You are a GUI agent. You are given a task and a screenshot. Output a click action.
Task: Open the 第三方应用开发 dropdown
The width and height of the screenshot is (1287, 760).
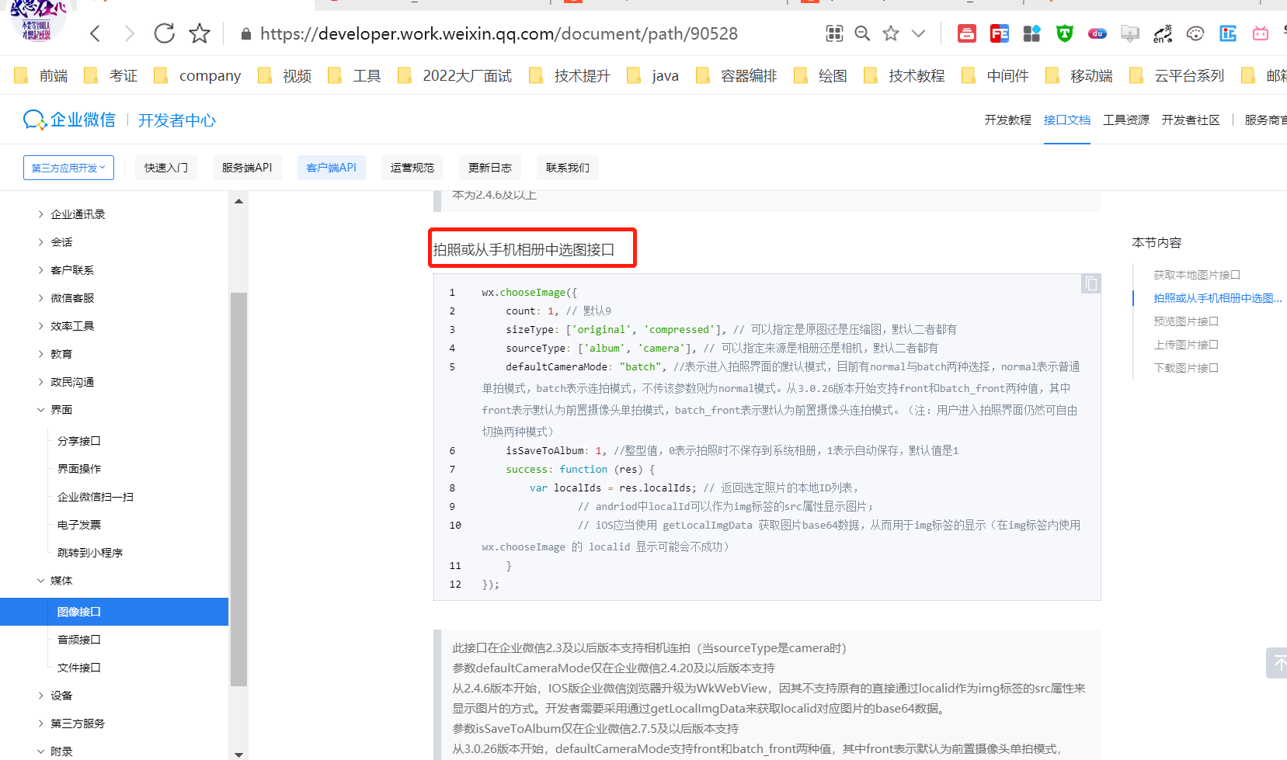tap(68, 167)
